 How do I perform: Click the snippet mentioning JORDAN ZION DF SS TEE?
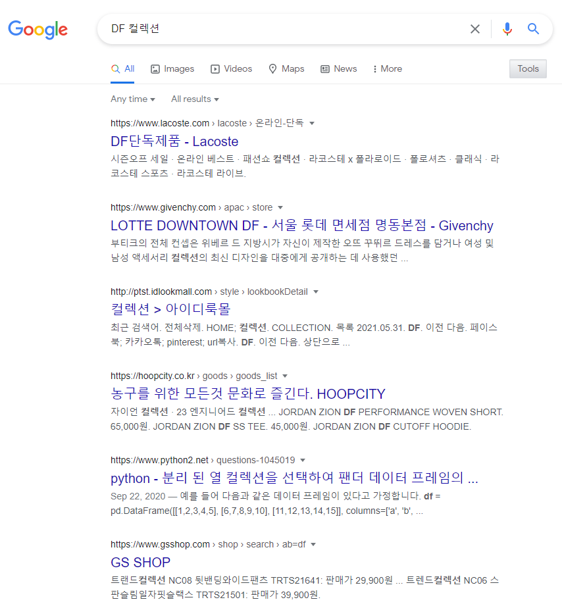tap(307, 419)
